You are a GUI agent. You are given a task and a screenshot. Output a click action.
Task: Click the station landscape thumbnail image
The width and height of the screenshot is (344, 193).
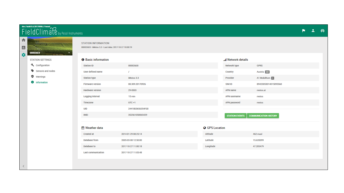[x=50, y=46]
